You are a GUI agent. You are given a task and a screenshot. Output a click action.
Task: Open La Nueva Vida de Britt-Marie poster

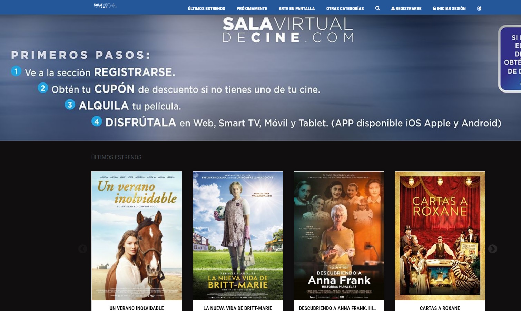pos(238,236)
